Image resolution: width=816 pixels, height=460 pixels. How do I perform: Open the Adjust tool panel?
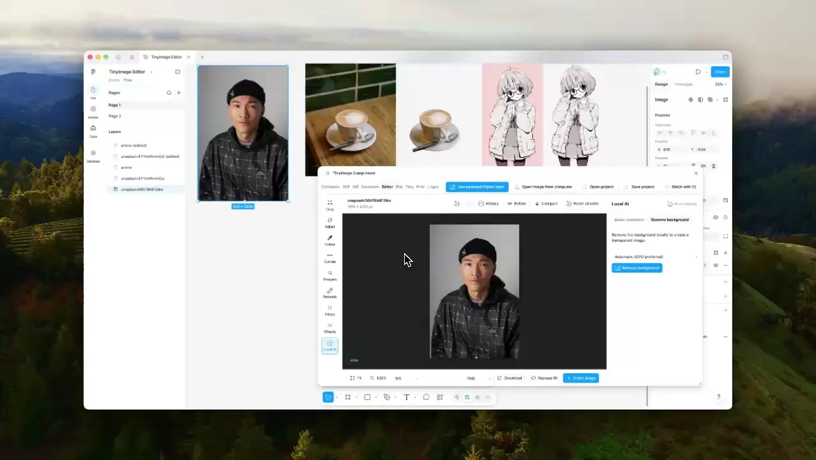pyautogui.click(x=330, y=222)
